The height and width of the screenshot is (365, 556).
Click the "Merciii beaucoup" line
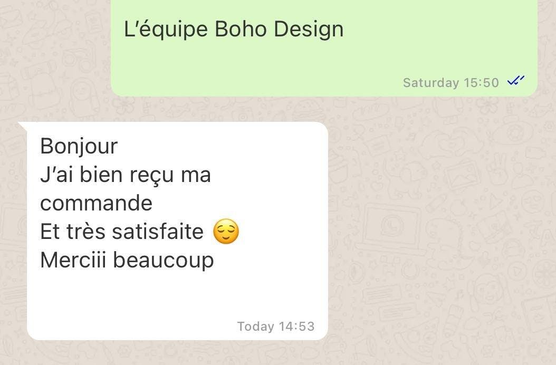pos(127,261)
